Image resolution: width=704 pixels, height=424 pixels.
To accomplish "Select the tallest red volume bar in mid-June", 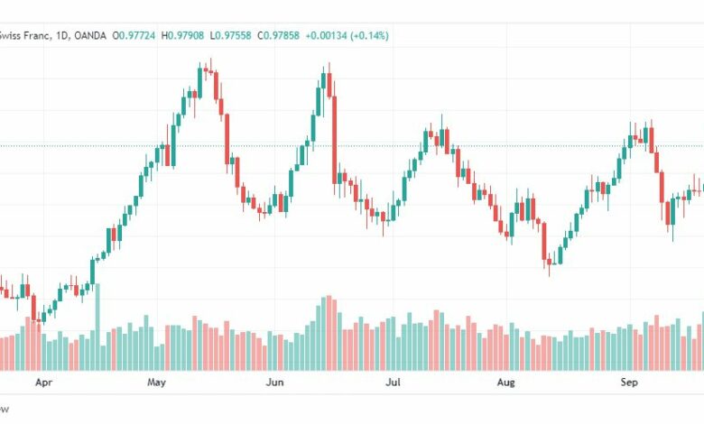I will tap(329, 333).
